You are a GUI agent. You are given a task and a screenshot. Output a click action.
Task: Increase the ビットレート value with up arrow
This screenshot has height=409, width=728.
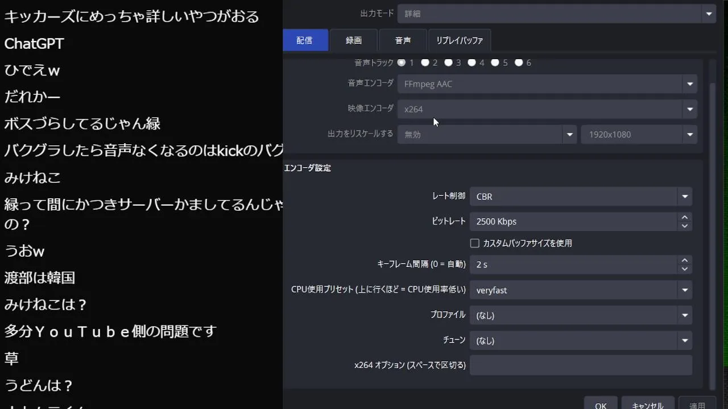[685, 217]
